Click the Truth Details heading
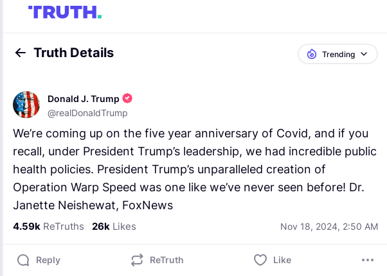 [73, 53]
